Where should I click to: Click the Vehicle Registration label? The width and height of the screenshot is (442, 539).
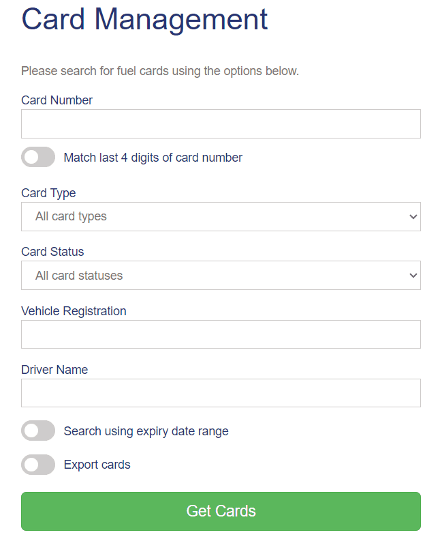click(x=74, y=311)
